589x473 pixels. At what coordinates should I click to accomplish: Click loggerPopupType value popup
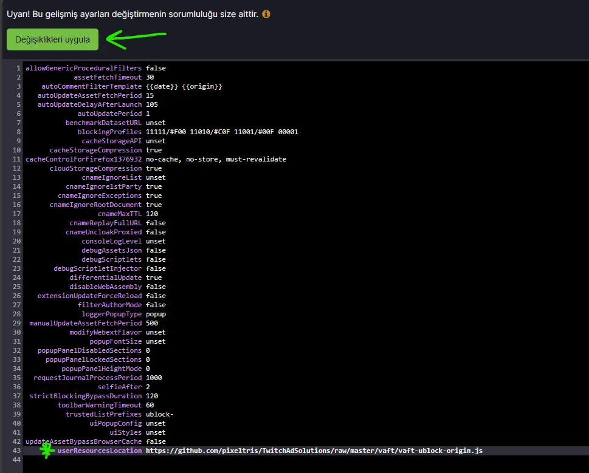click(x=156, y=314)
